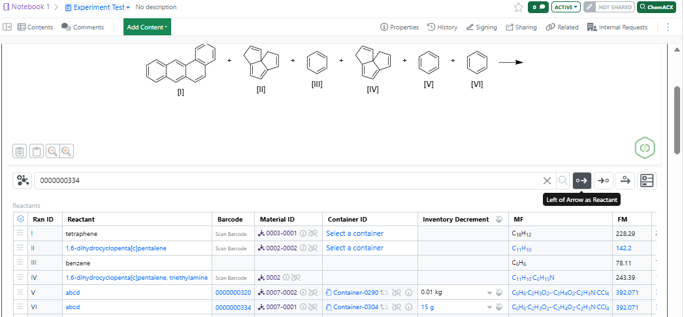The height and width of the screenshot is (317, 684).
Task: Click the pencil edit-mode icon
Action: (589, 7)
